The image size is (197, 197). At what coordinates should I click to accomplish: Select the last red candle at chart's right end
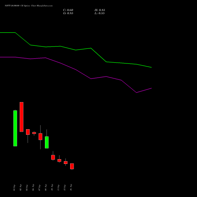coord(72,166)
